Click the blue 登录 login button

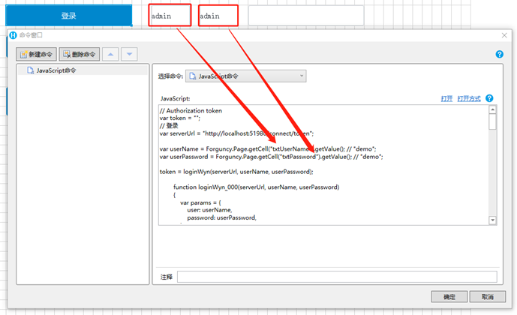coord(68,15)
